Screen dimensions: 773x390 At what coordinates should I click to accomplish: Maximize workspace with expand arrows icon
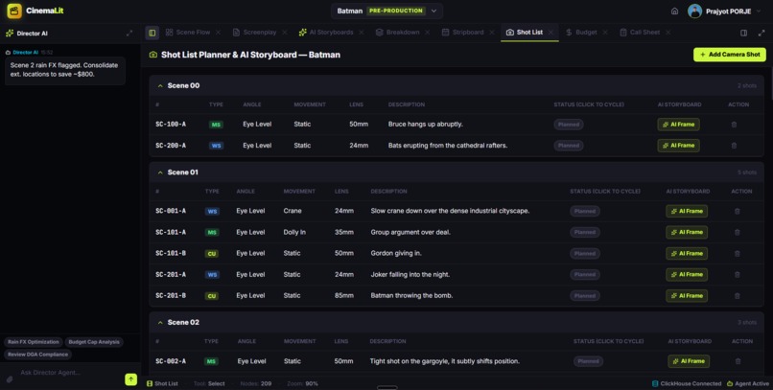(761, 33)
